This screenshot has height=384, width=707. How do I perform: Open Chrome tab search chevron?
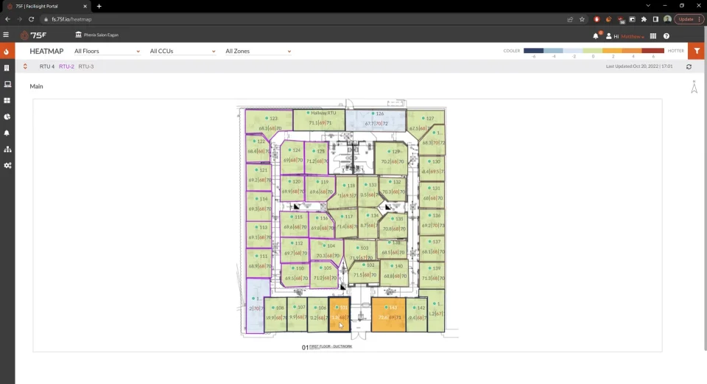point(648,6)
